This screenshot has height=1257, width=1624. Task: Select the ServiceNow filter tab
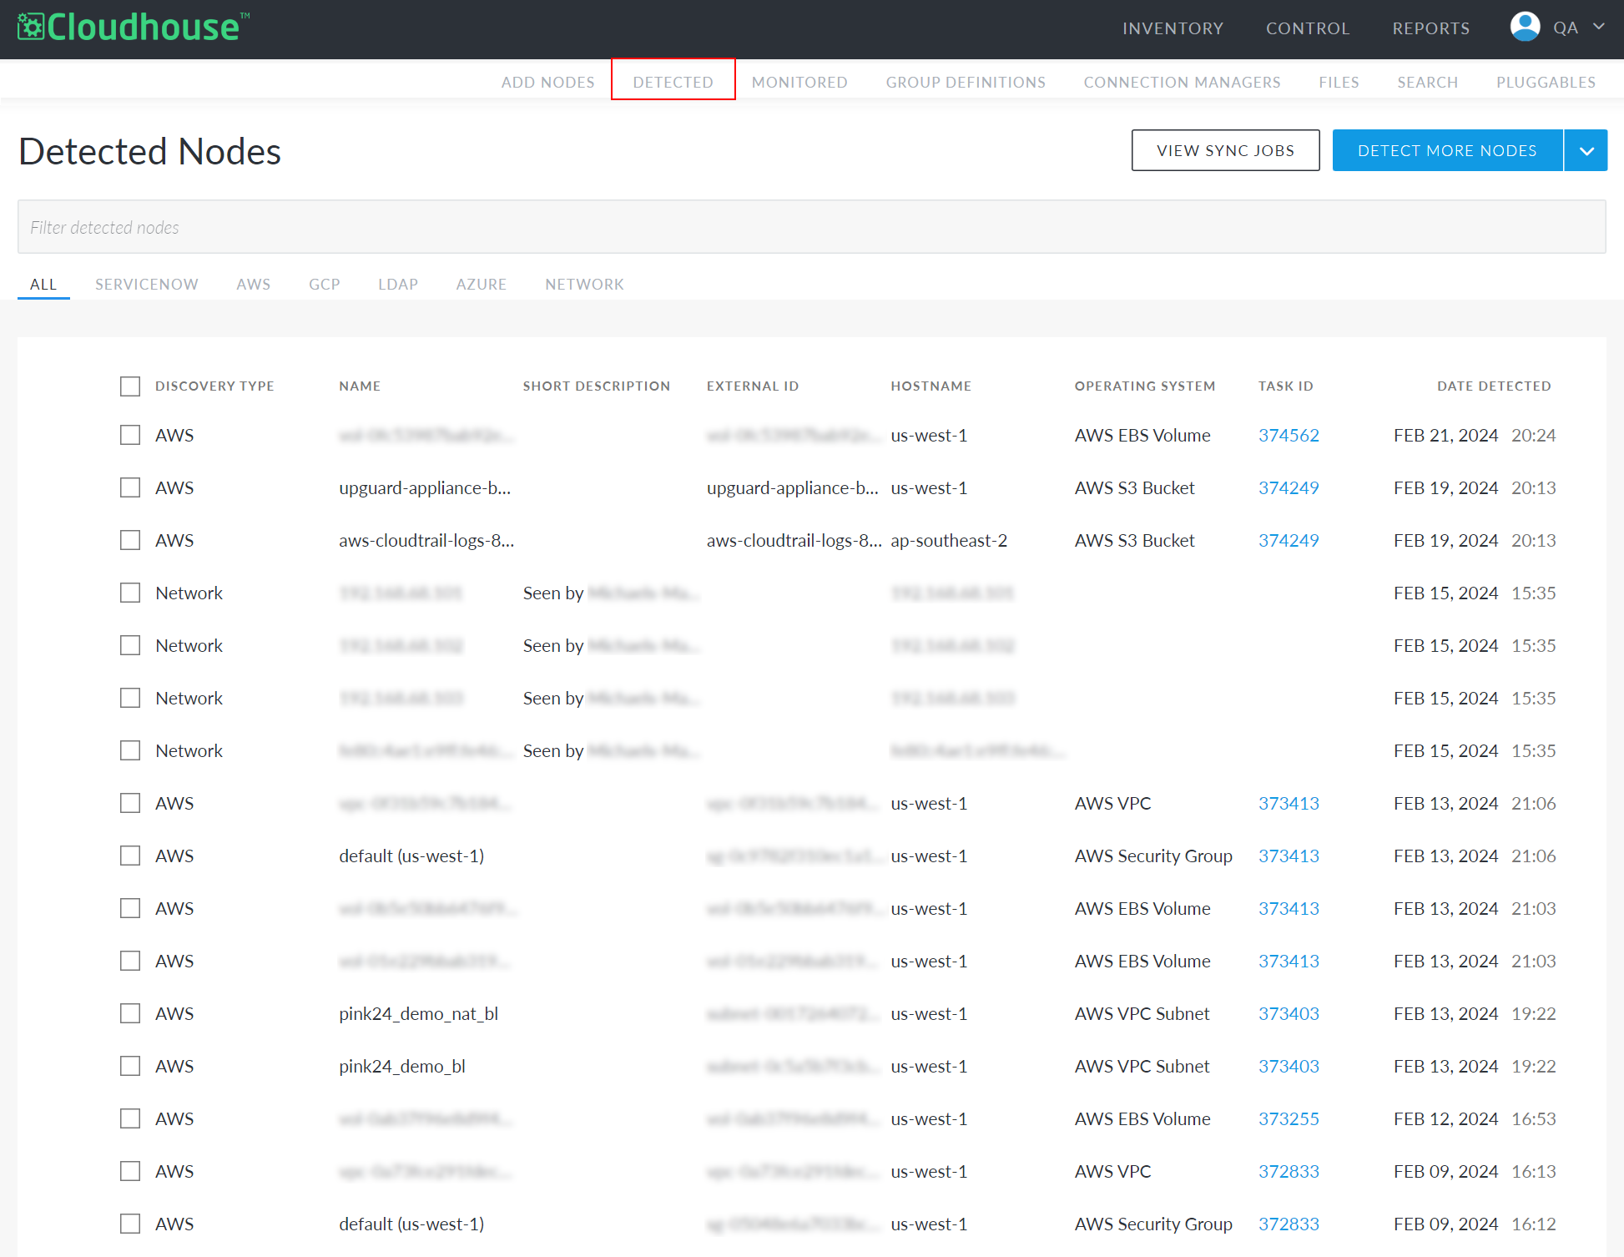coord(147,284)
